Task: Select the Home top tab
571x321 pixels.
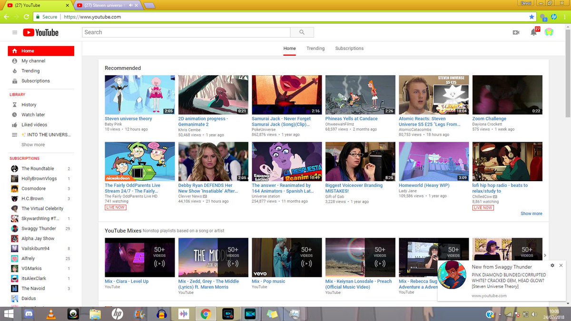Action: click(290, 49)
